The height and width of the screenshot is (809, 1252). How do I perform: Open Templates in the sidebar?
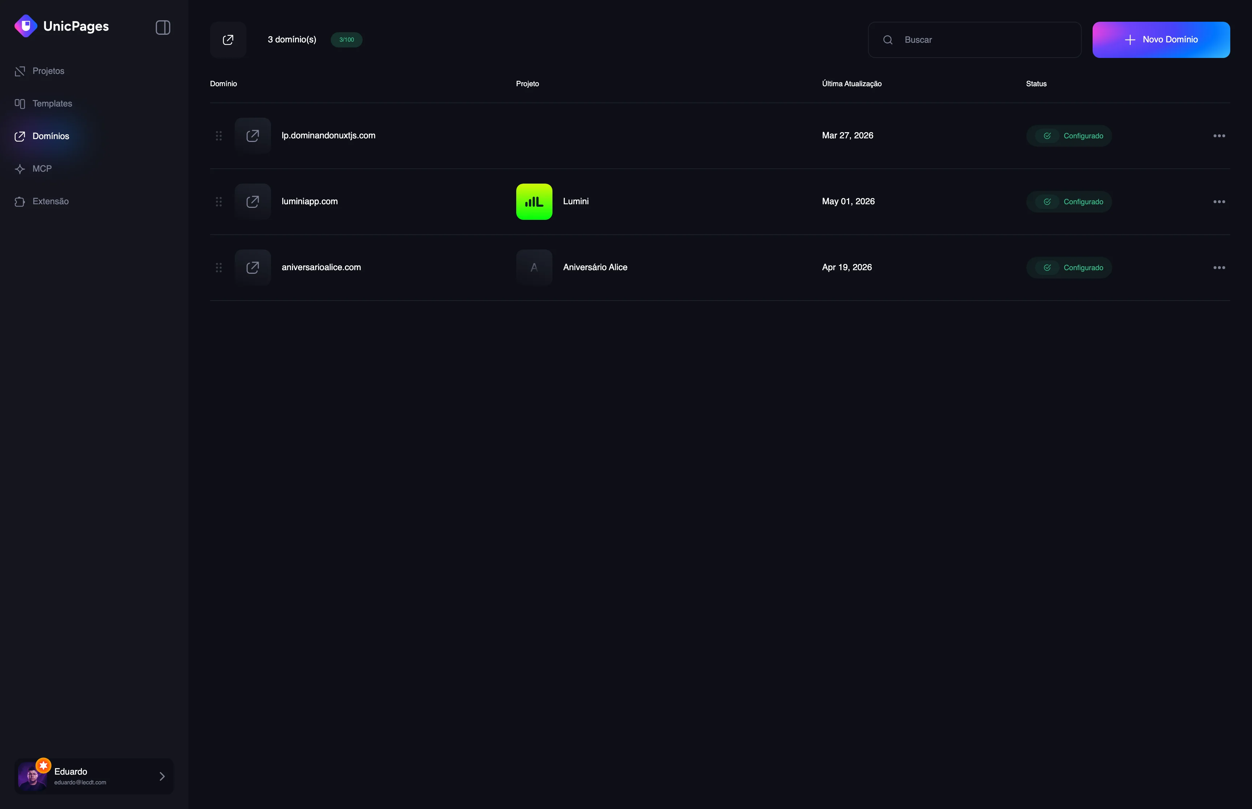[52, 104]
